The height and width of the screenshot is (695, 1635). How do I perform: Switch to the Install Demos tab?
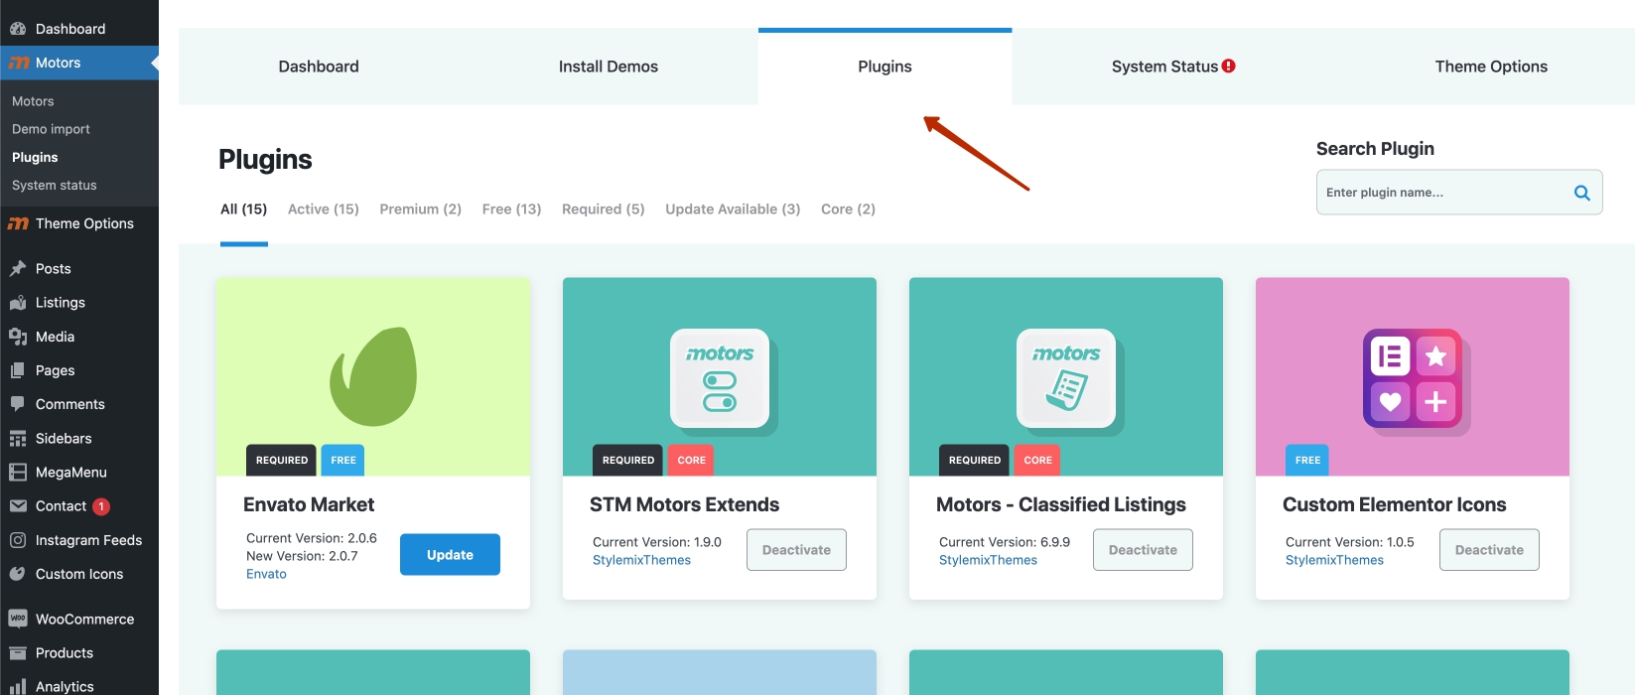(608, 67)
